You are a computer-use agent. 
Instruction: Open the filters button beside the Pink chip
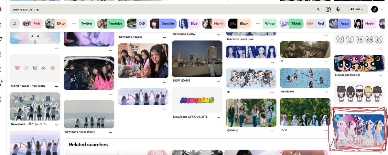15,24
